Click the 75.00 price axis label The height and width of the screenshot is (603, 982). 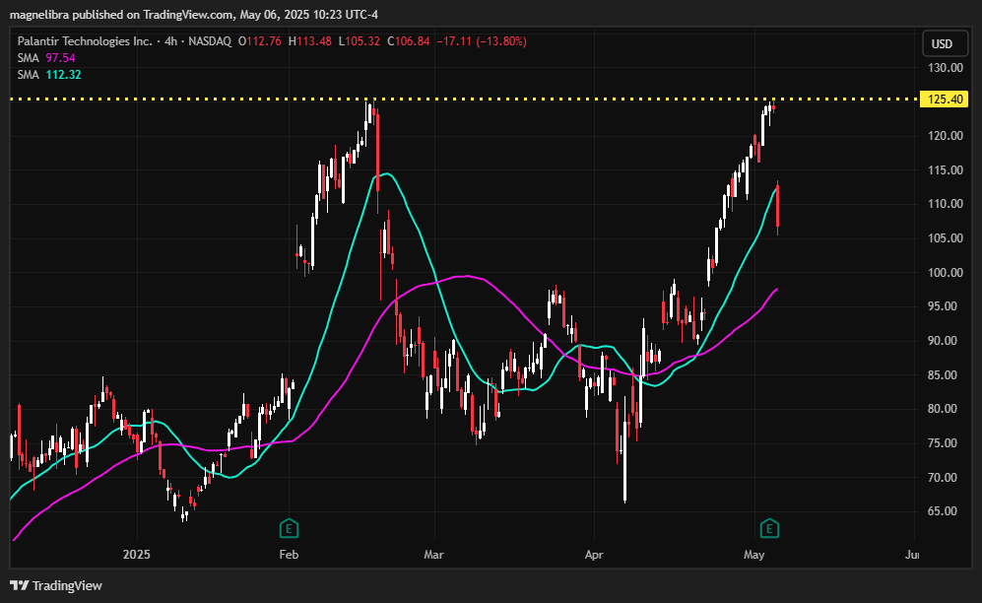coord(943,443)
